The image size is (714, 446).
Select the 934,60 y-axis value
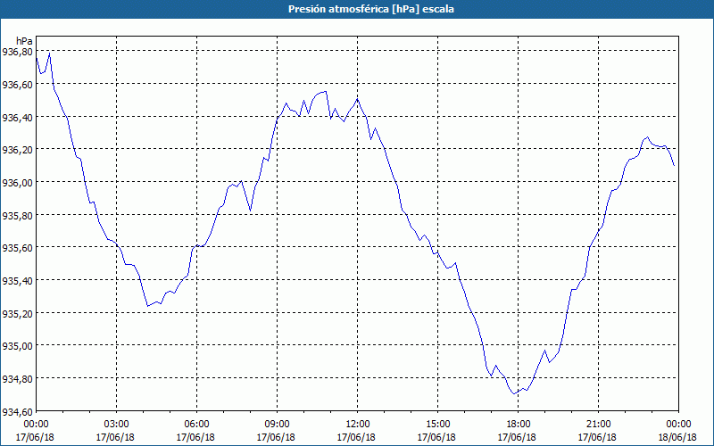[x=17, y=412]
